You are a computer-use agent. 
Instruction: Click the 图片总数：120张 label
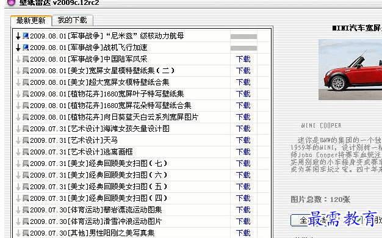click(320, 200)
